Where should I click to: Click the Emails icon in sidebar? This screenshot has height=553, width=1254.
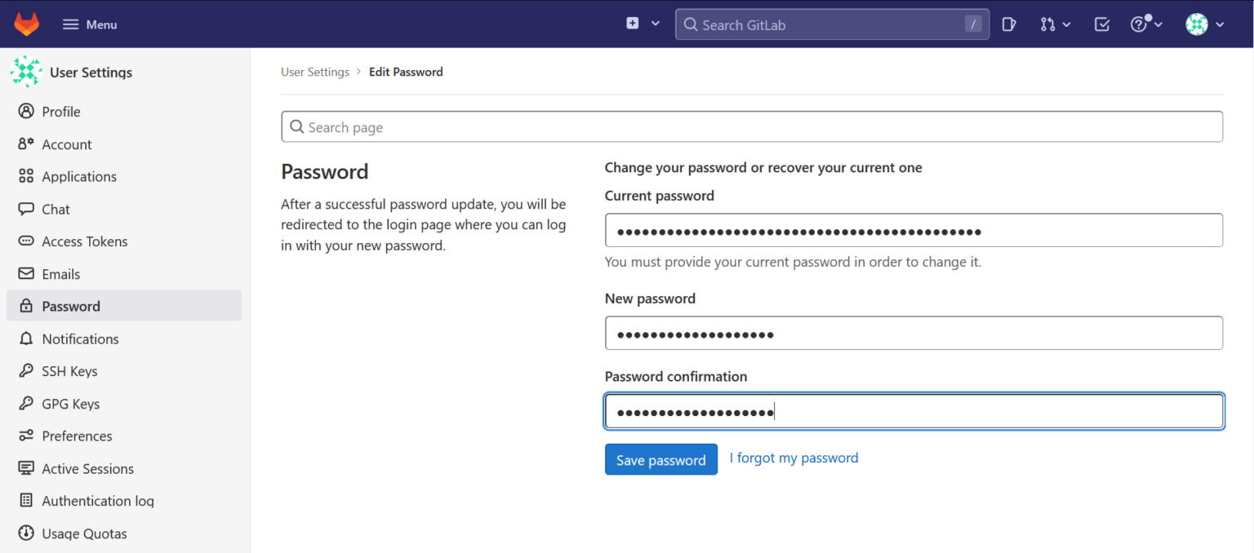click(x=27, y=273)
